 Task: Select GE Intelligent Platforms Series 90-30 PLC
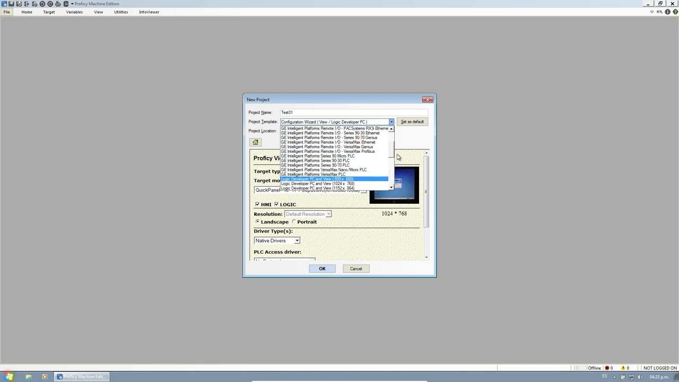tap(335, 161)
